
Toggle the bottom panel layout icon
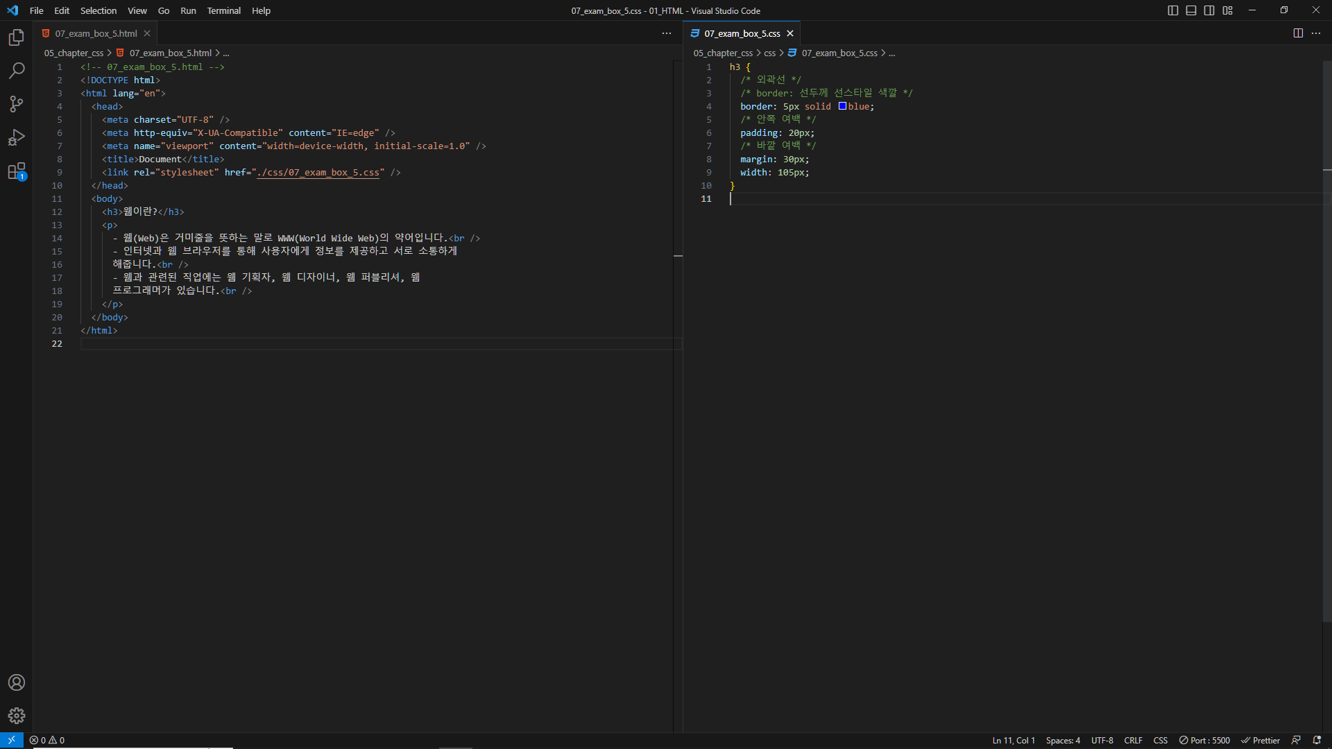[1191, 10]
